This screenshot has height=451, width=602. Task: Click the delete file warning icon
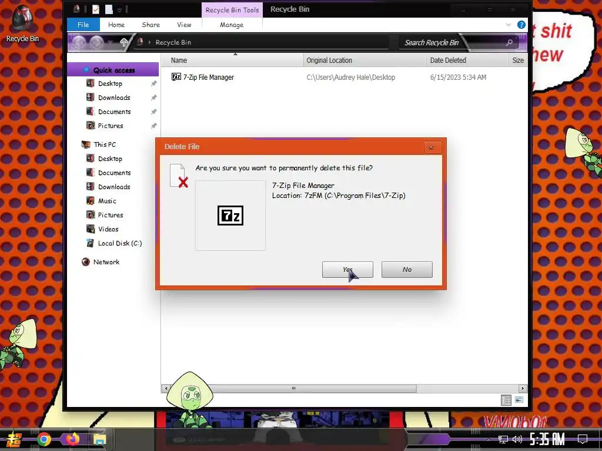pyautogui.click(x=179, y=176)
